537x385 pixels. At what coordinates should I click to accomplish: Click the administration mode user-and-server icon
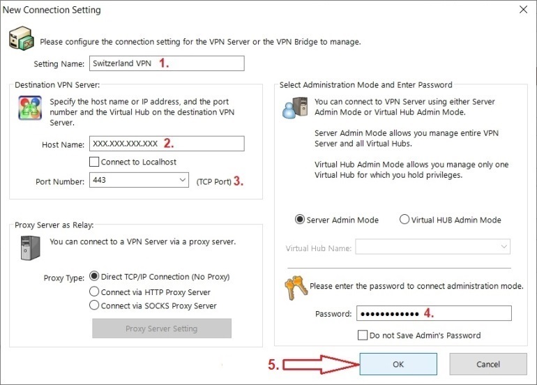coord(292,107)
